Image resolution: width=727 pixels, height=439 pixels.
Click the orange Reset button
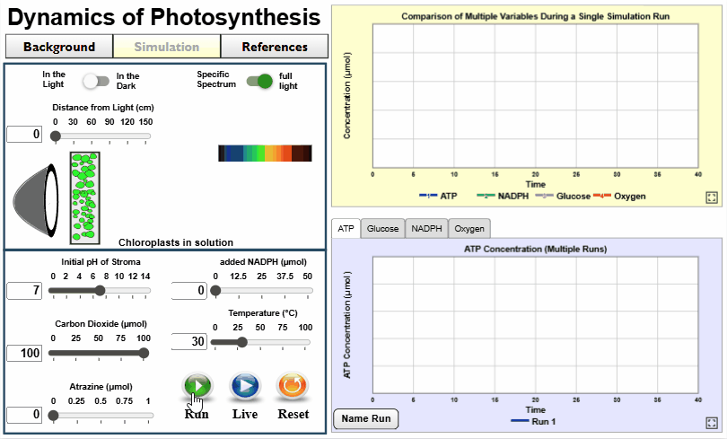point(293,386)
